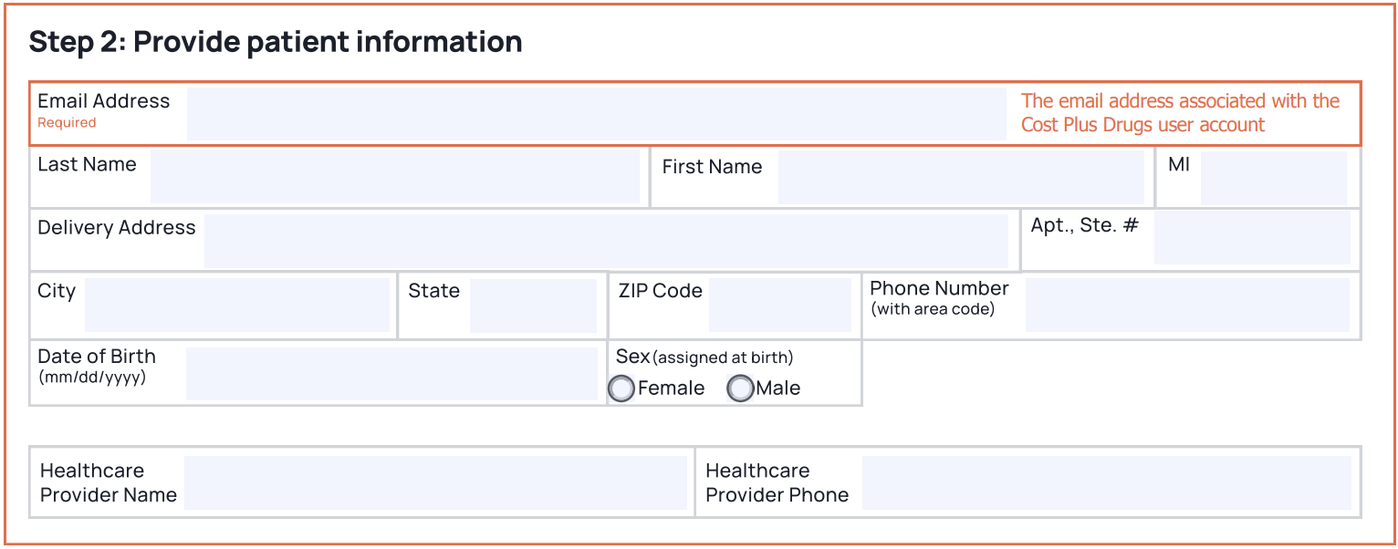
Task: Click the Date of Birth field
Action: (x=392, y=373)
